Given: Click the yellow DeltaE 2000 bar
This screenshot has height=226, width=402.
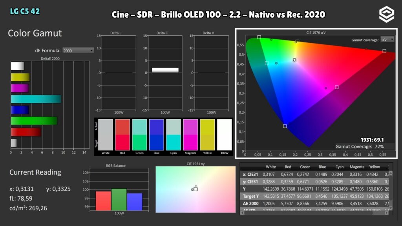Looking at the screenshot, I should click(x=20, y=77).
